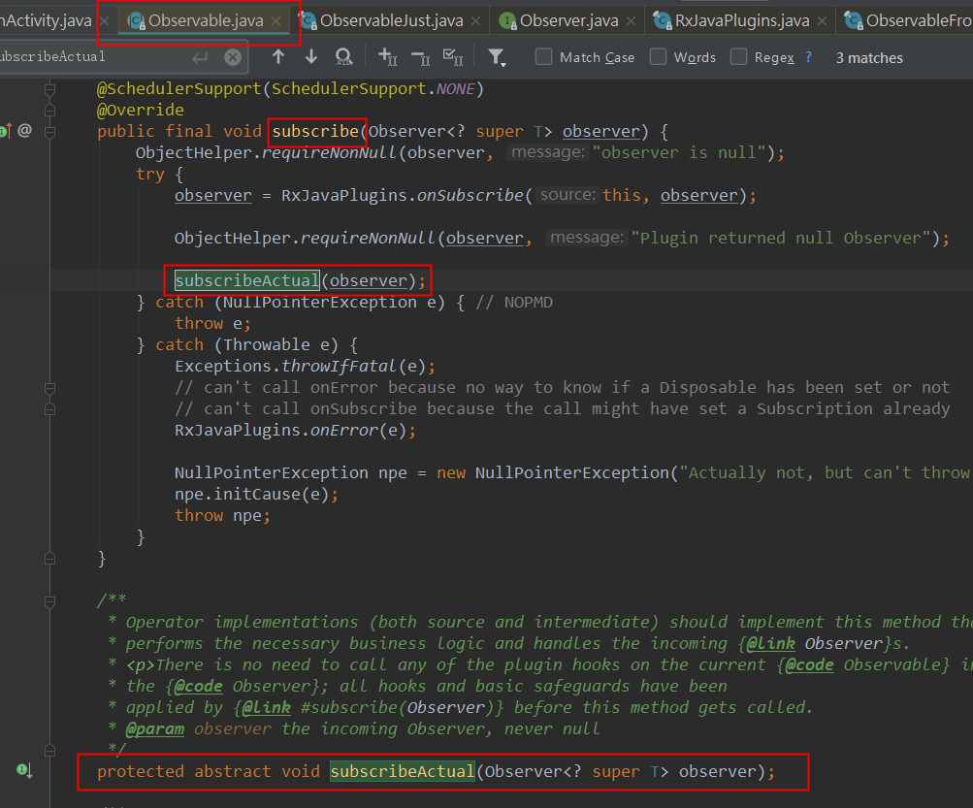The height and width of the screenshot is (808, 973).
Task: Click the @ annotation gutter icon beside subscribe
Action: 25,130
